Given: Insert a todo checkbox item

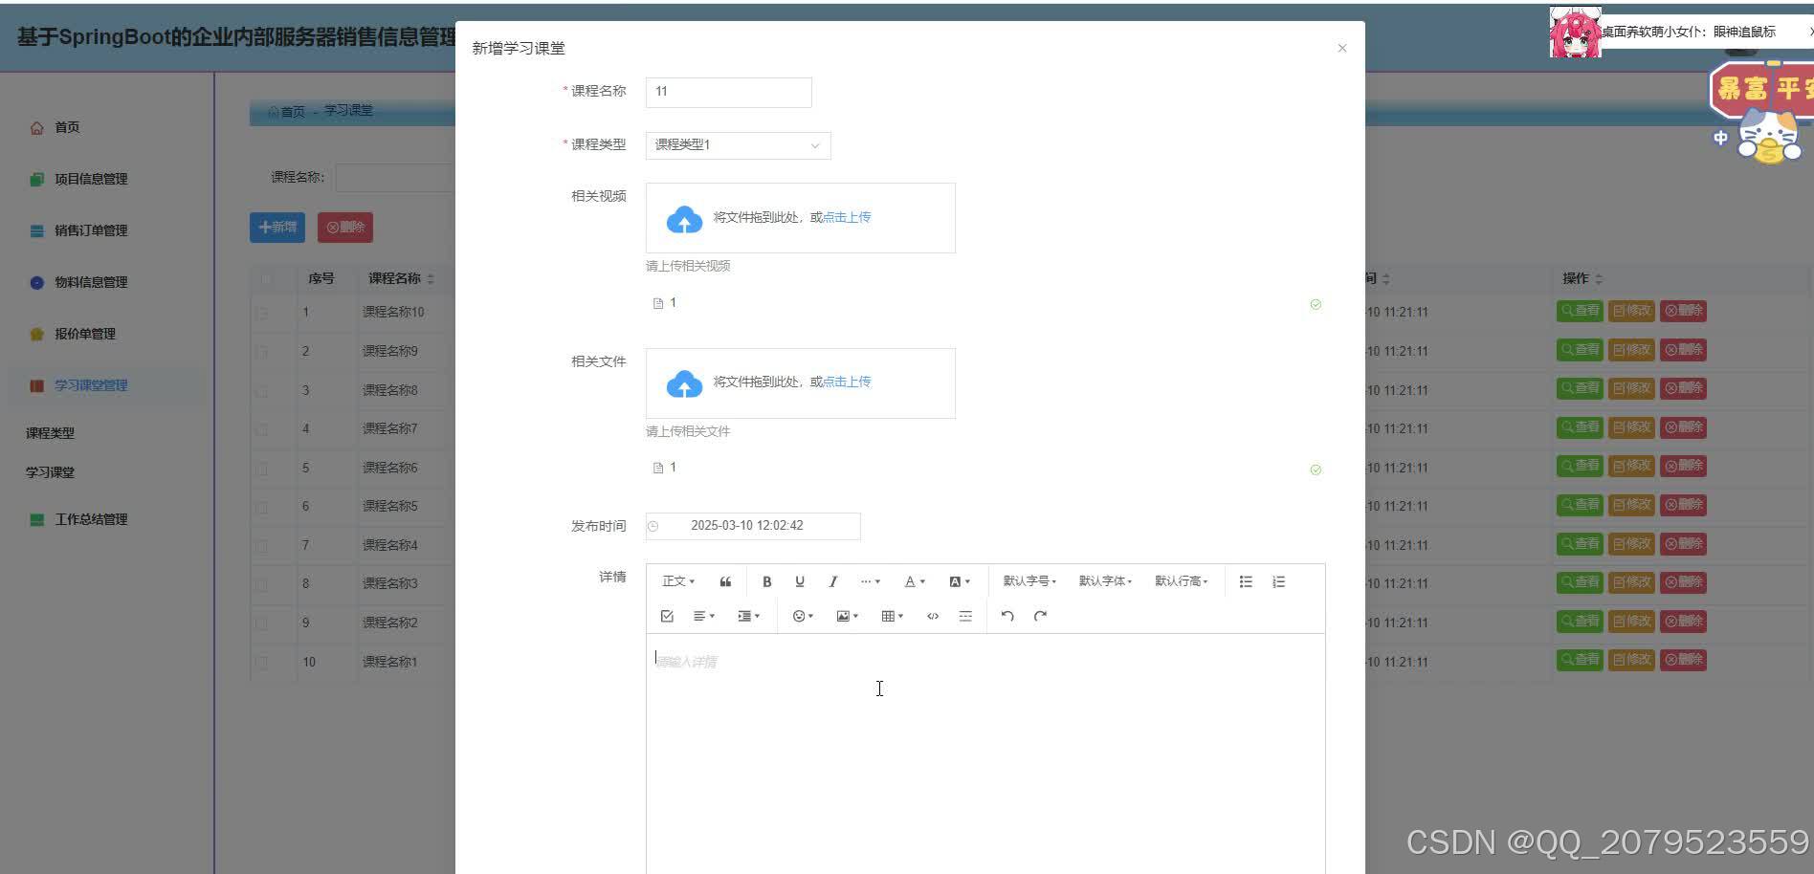Looking at the screenshot, I should pyautogui.click(x=667, y=616).
